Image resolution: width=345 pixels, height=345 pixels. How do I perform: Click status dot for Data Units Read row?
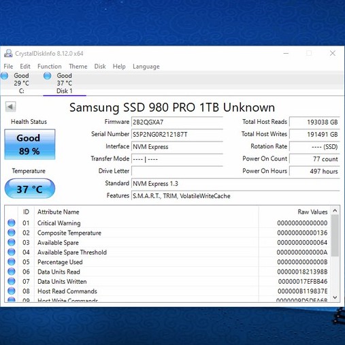[12, 272]
